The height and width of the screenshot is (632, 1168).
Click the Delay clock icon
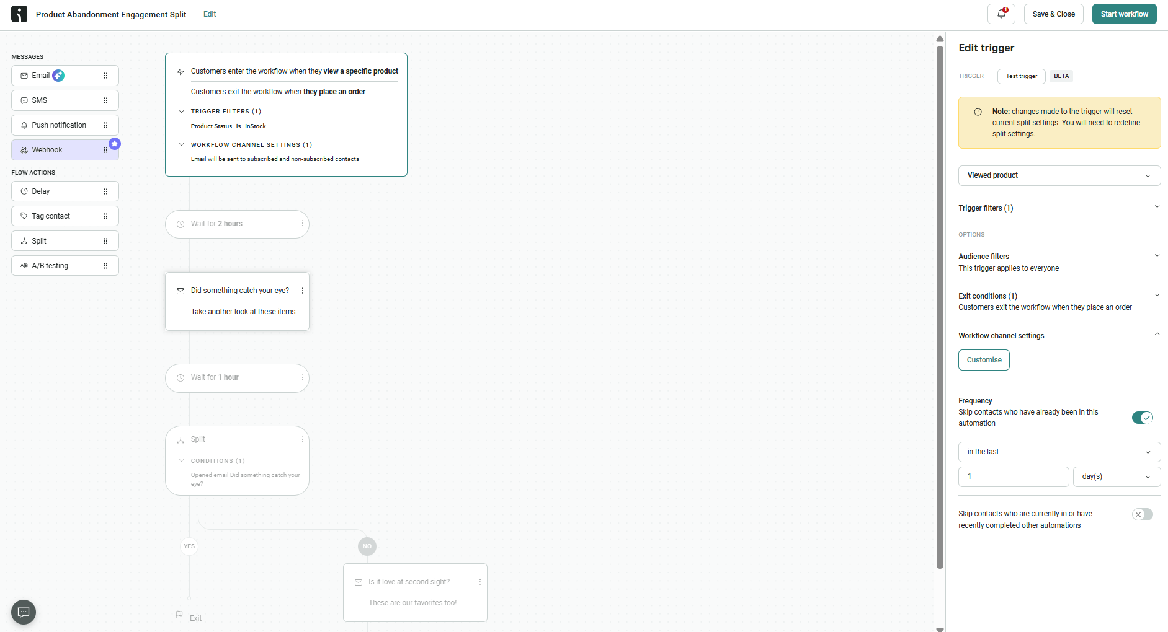[24, 191]
